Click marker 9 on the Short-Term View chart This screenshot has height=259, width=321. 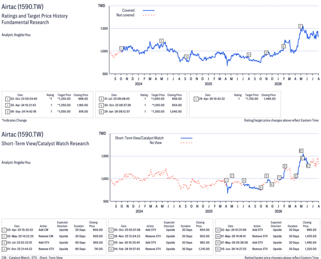tap(296, 176)
